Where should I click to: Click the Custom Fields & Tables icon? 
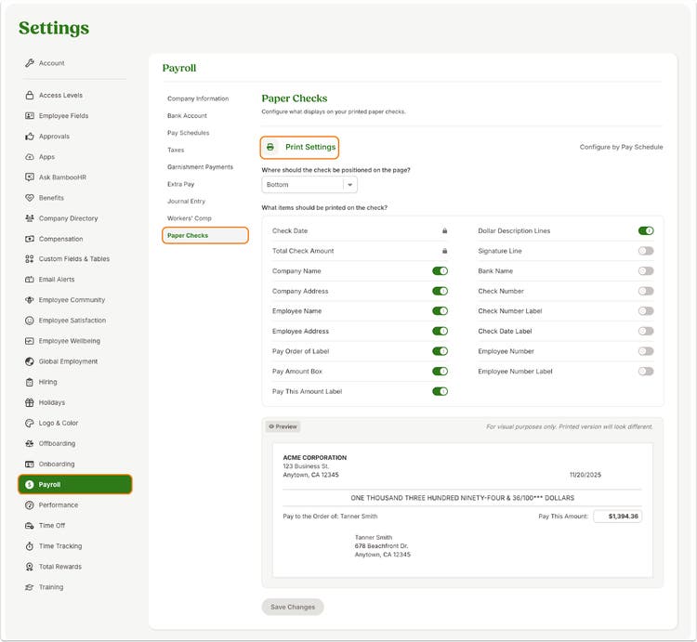30,259
